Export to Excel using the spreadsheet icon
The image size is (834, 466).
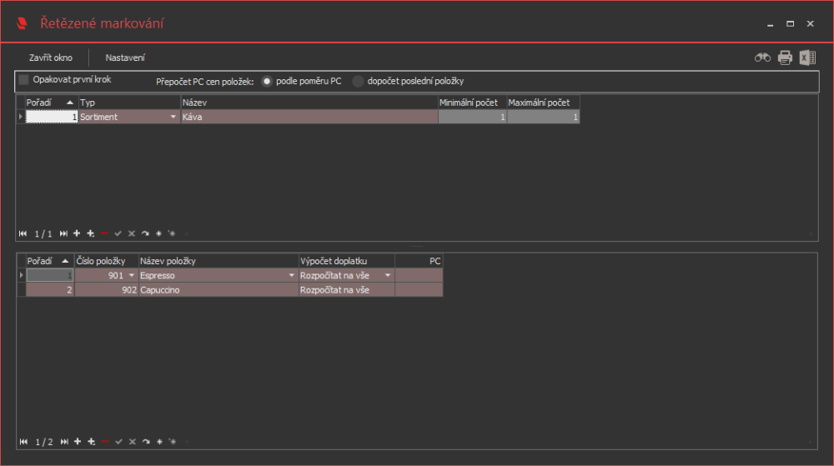[807, 58]
